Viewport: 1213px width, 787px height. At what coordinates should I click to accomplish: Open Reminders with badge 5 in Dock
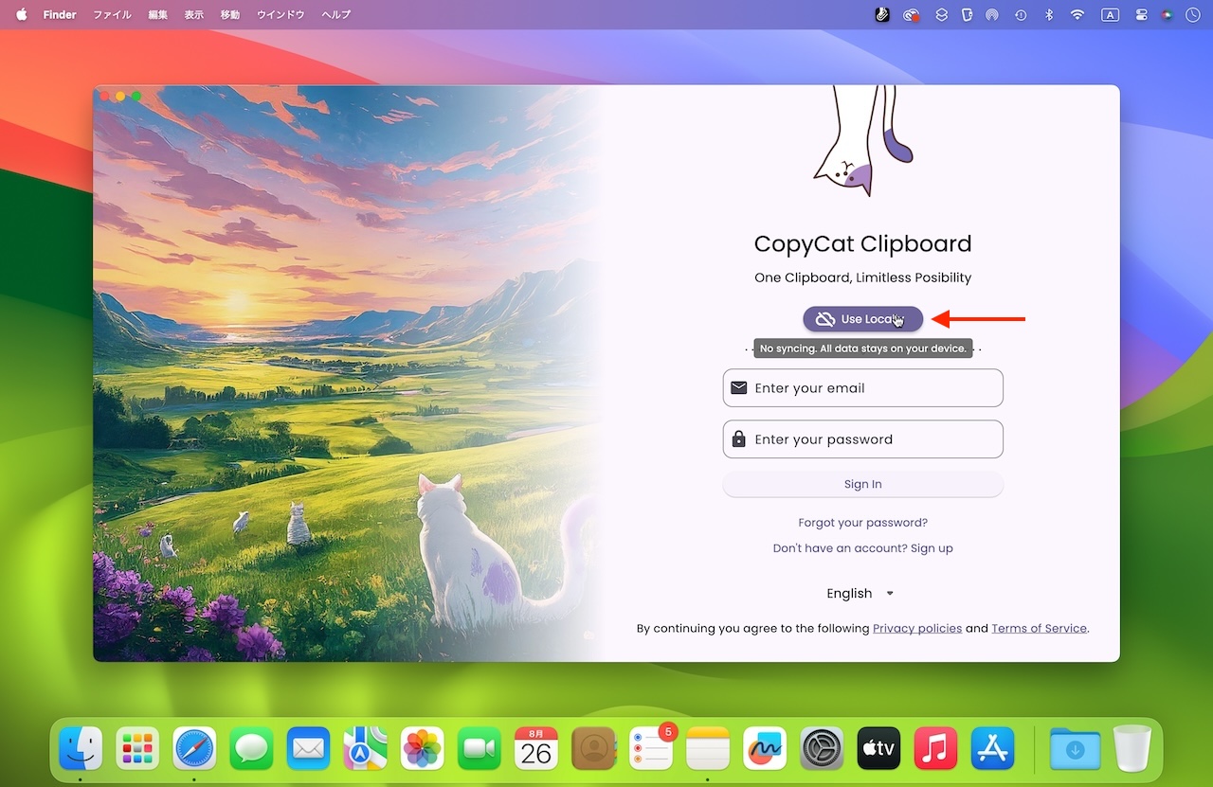[652, 749]
